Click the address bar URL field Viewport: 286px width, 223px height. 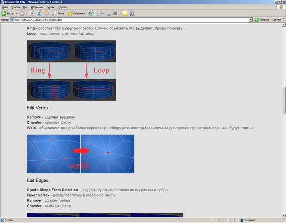pyautogui.click(x=131, y=20)
